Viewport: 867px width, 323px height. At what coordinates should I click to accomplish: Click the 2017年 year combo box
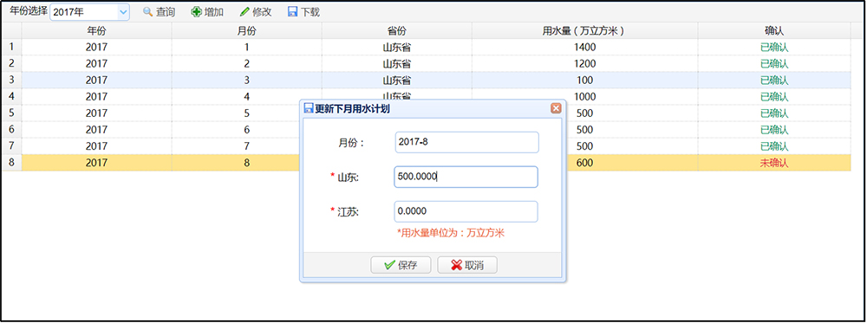(x=89, y=11)
